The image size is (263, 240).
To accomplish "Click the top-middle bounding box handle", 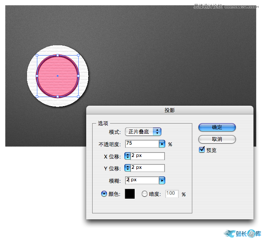I will pos(58,55).
